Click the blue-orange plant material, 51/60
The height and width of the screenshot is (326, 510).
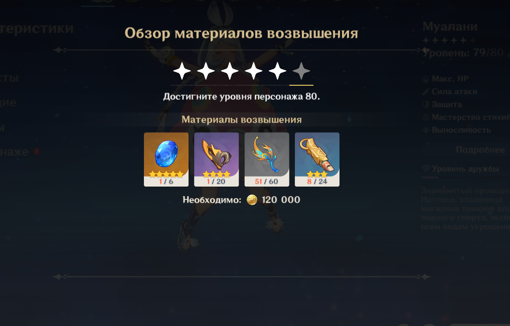click(267, 159)
